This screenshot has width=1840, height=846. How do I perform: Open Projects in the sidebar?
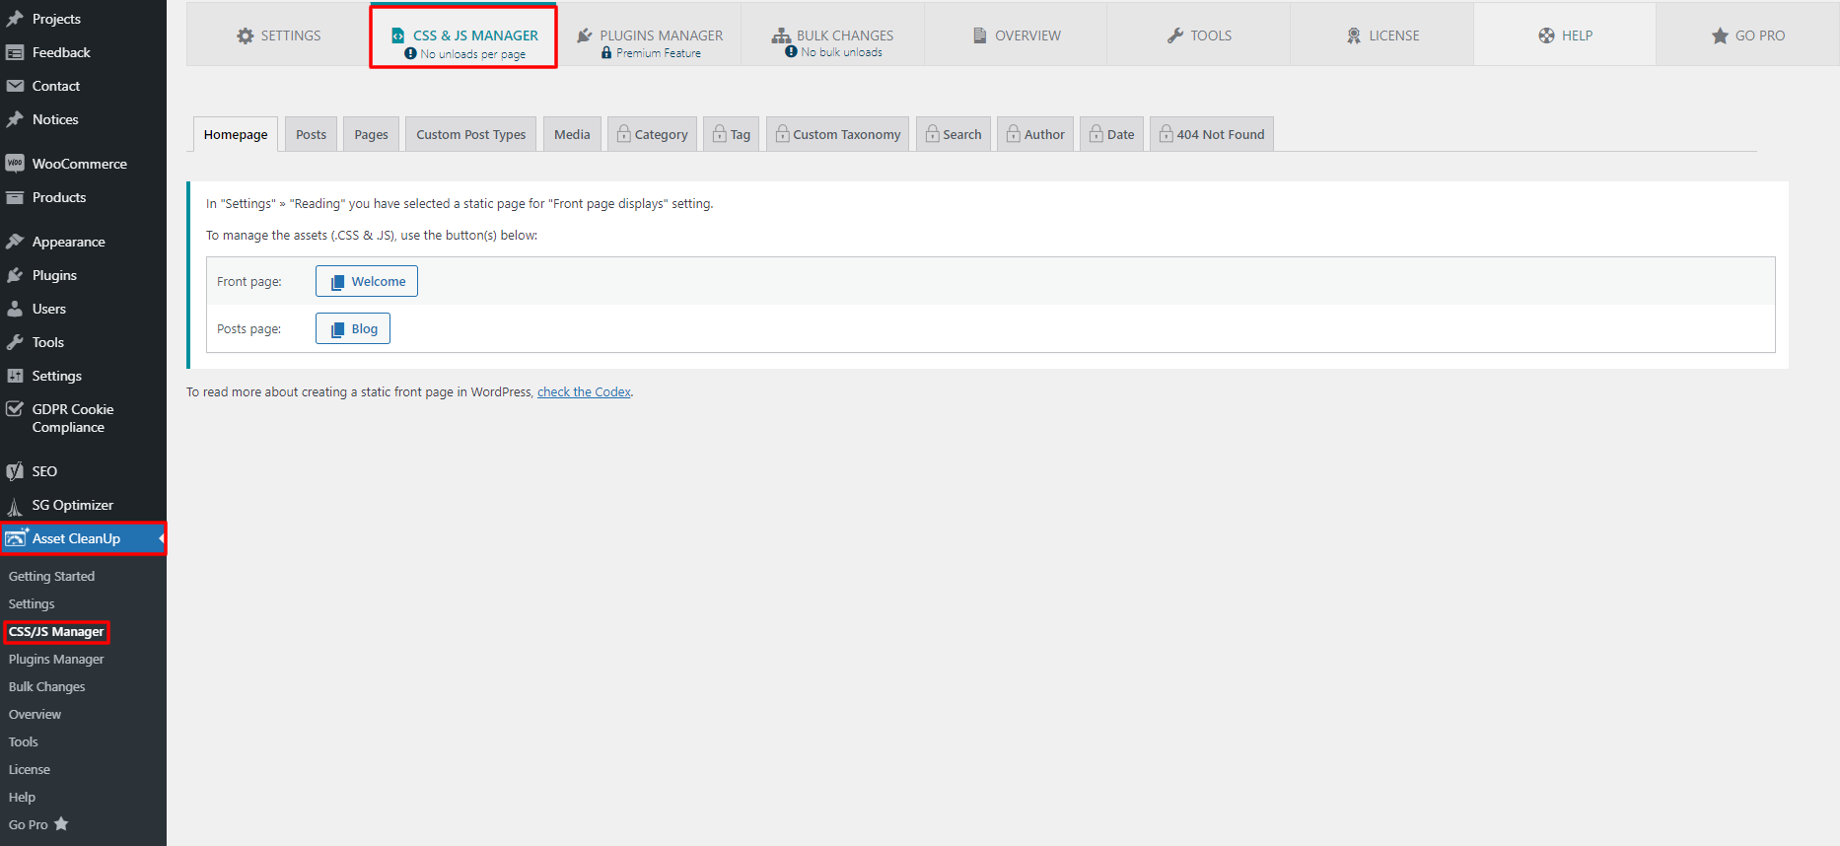coord(56,19)
